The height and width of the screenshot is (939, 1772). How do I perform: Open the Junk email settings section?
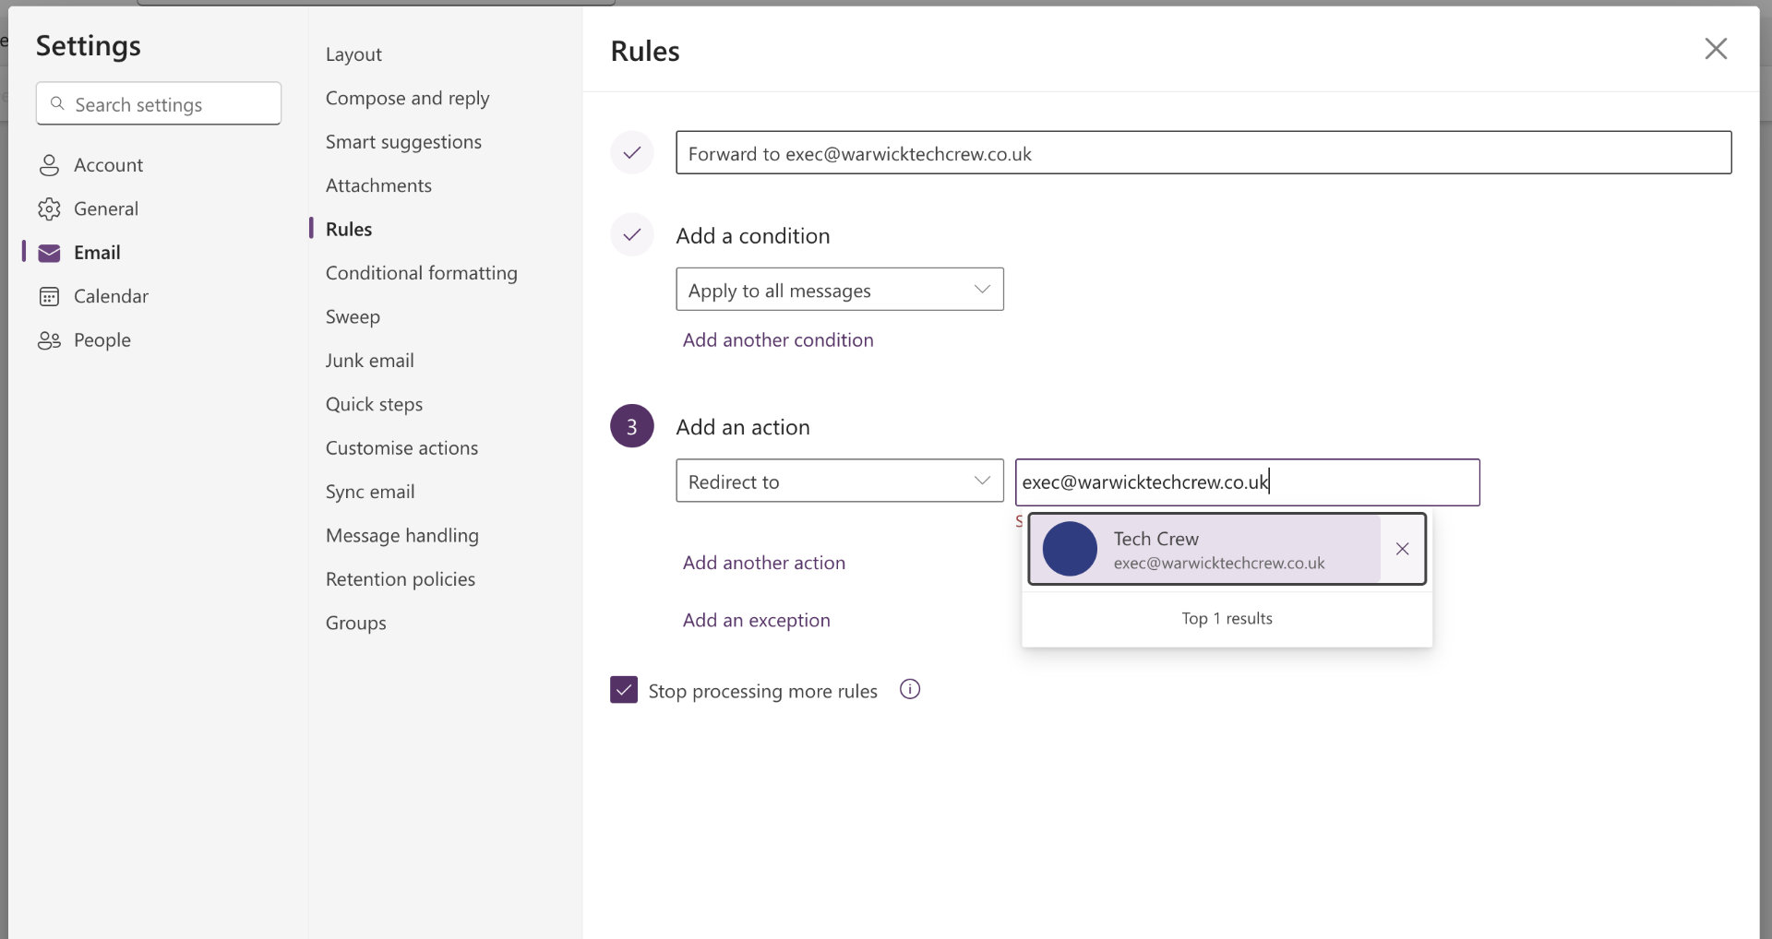click(x=369, y=360)
